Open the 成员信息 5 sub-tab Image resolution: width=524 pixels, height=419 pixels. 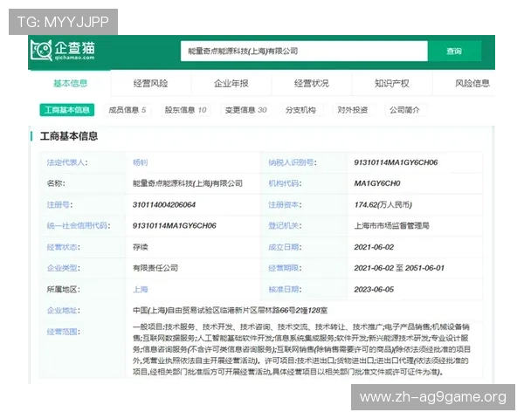coord(128,110)
